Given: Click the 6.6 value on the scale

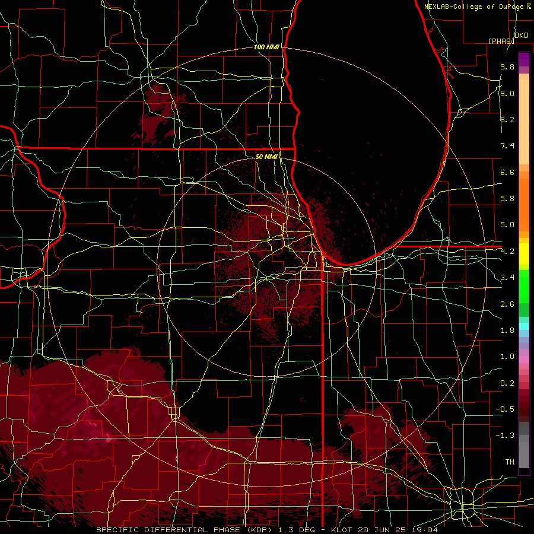Looking at the screenshot, I should coord(507,172).
